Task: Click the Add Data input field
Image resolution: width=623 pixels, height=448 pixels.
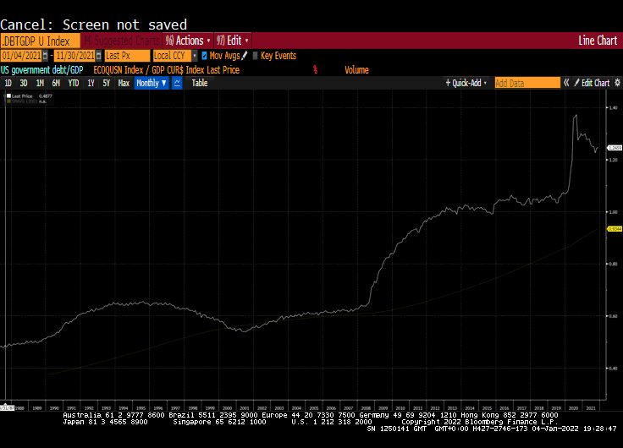Action: pyautogui.click(x=527, y=83)
